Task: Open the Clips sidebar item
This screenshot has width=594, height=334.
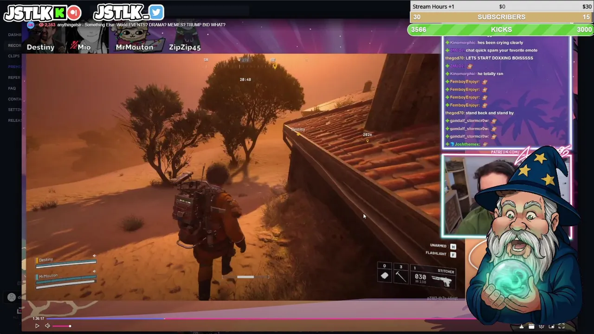Action: (13, 56)
